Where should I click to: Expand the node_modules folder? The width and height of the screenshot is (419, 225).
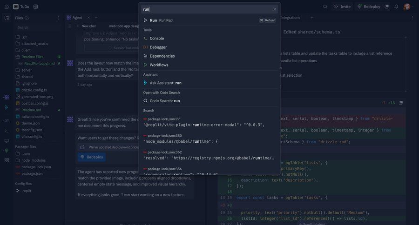click(37, 160)
